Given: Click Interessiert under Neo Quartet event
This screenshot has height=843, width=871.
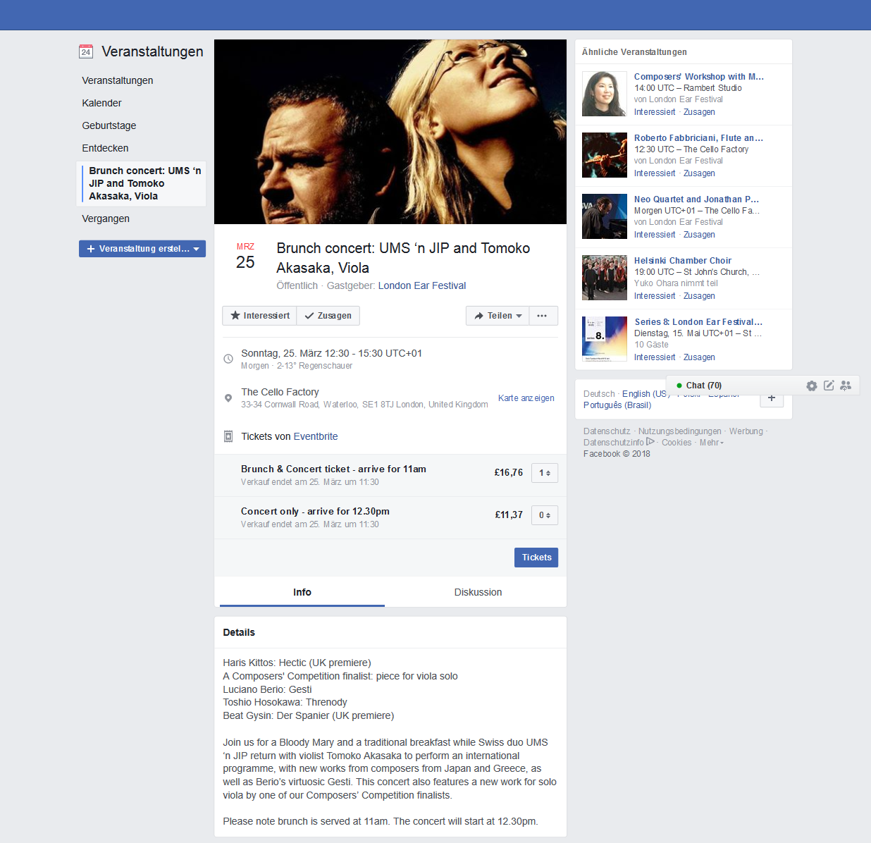Looking at the screenshot, I should click(x=655, y=235).
